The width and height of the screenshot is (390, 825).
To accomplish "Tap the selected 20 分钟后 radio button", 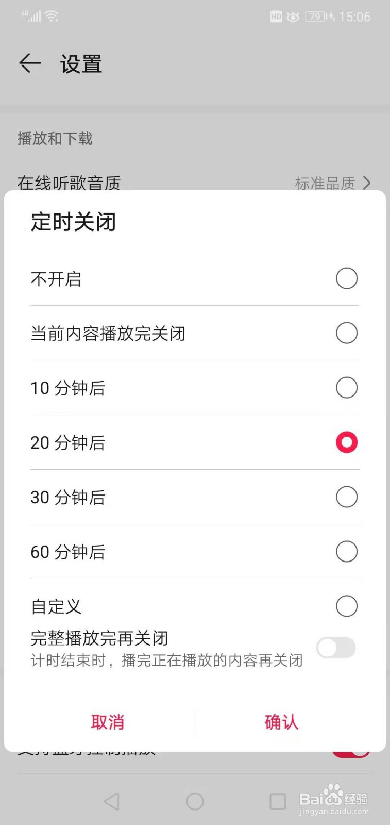I will coord(346,442).
